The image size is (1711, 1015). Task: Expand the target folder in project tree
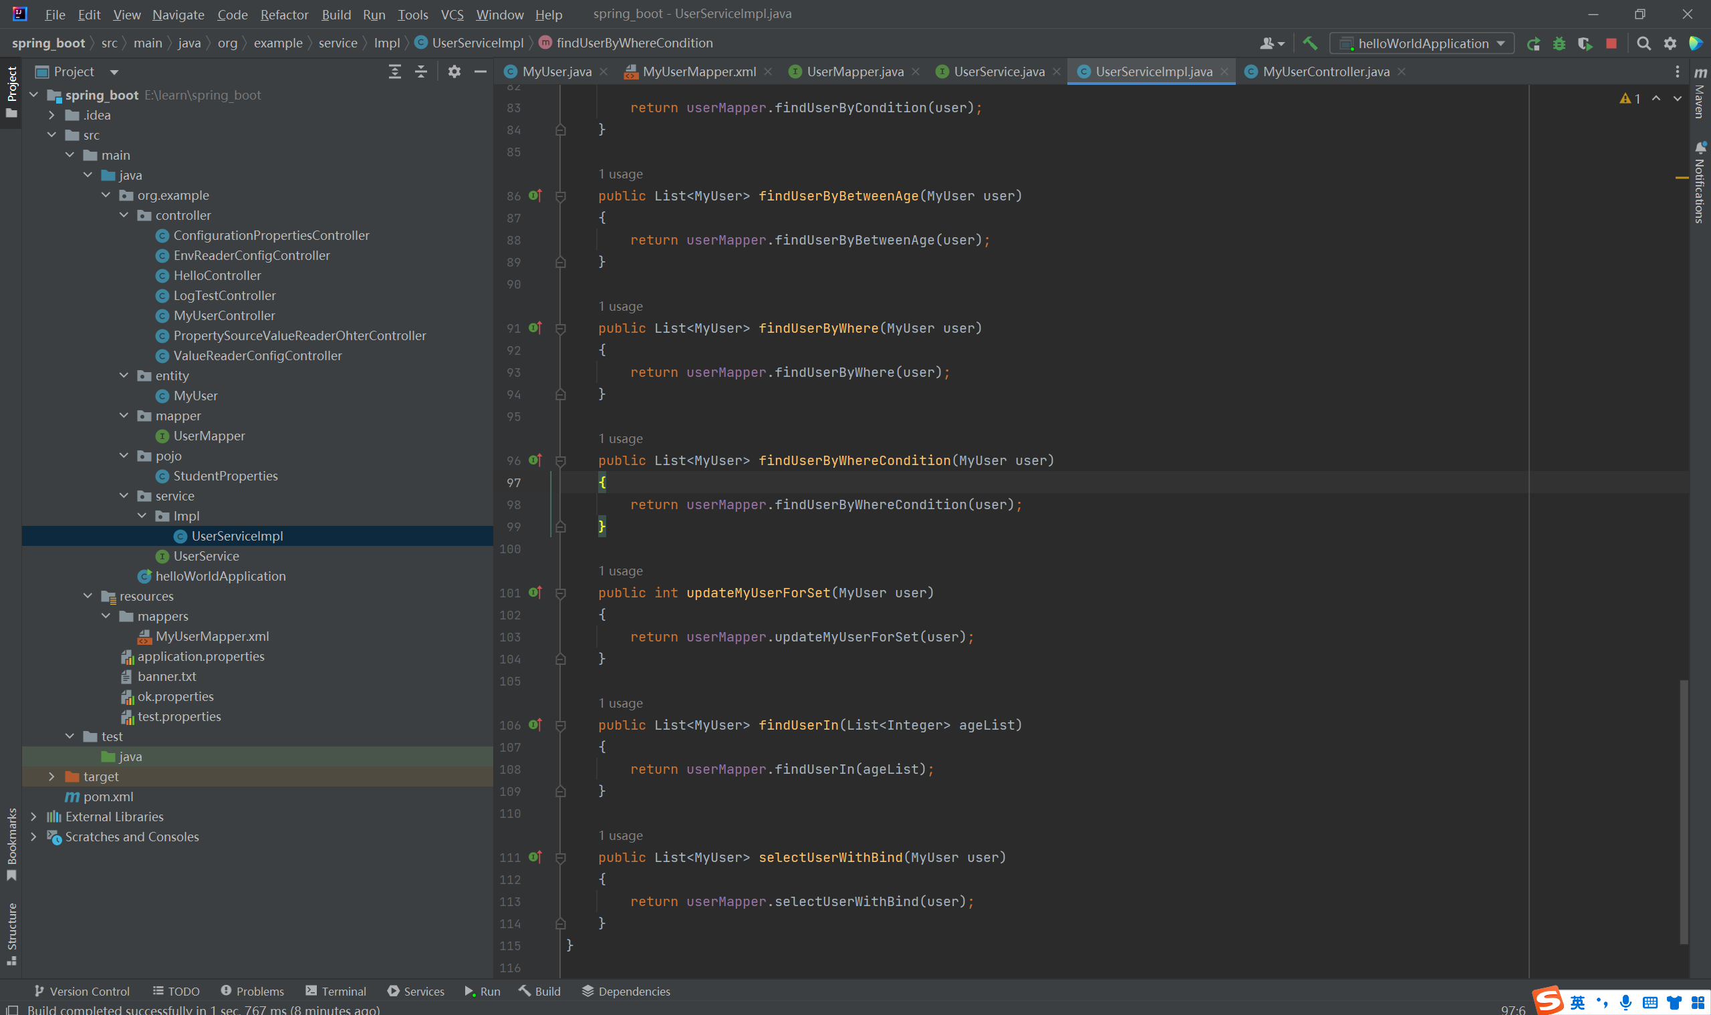pyautogui.click(x=51, y=777)
